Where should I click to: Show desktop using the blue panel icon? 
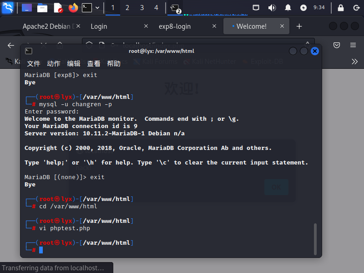point(27,8)
